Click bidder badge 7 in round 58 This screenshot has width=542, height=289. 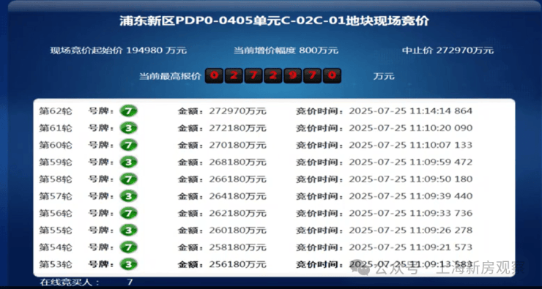[129, 179]
